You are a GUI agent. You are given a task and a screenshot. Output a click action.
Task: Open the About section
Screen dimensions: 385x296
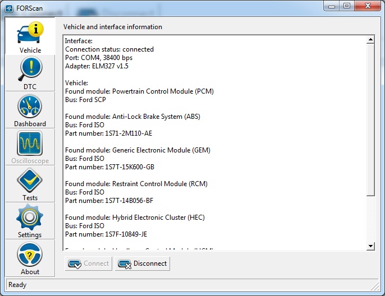tap(30, 258)
